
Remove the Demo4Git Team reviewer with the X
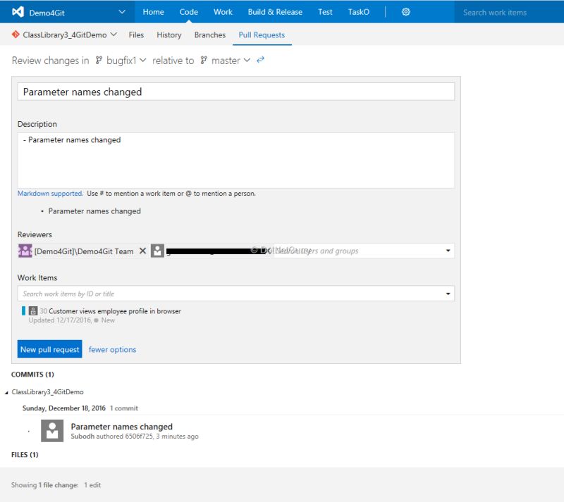point(143,250)
